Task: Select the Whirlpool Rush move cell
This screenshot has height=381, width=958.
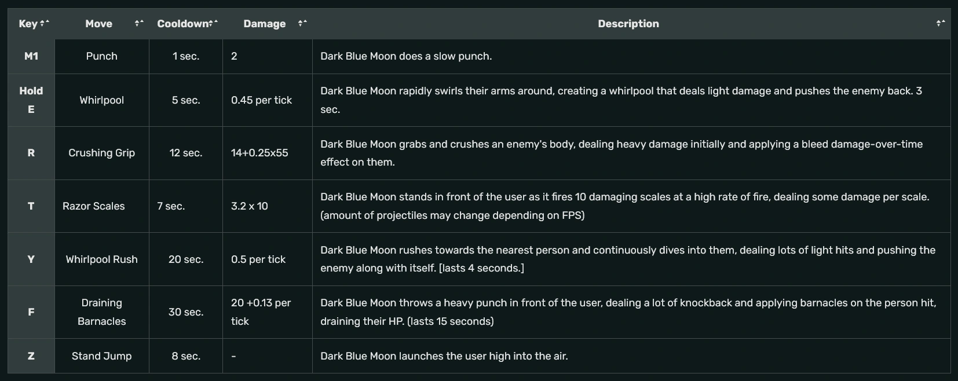Action: pyautogui.click(x=101, y=259)
